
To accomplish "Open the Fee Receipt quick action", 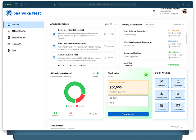I will coord(178,95).
